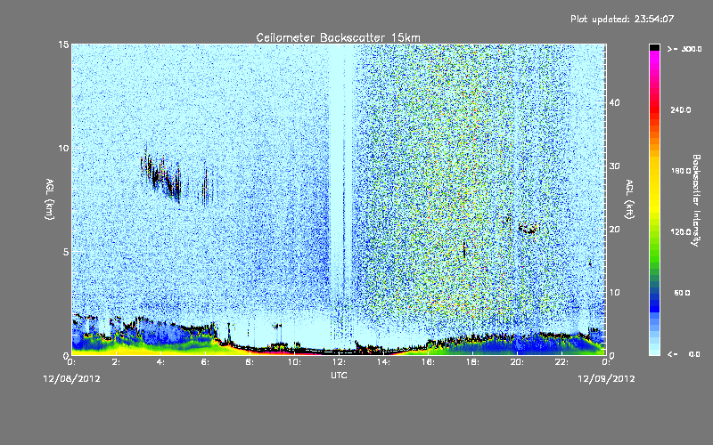The width and height of the screenshot is (713, 445).
Task: Click the AGL (kft) right axis label
Action: (x=629, y=199)
